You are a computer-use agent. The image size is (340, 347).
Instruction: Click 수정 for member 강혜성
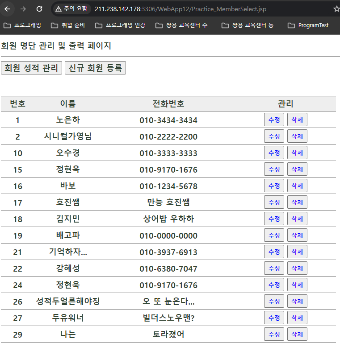274,268
